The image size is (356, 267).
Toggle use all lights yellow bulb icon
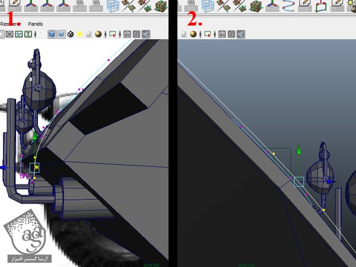[80, 34]
